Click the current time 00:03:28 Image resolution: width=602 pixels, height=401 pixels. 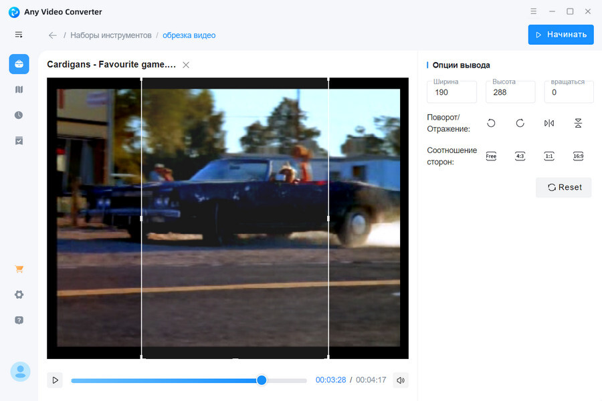tap(330, 380)
